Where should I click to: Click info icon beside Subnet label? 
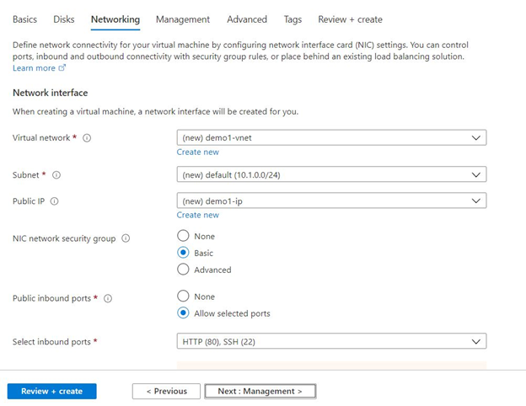56,175
